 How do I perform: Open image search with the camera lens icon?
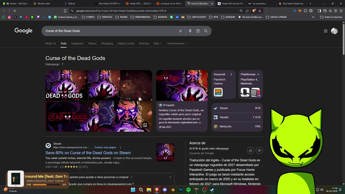[x=198, y=31]
